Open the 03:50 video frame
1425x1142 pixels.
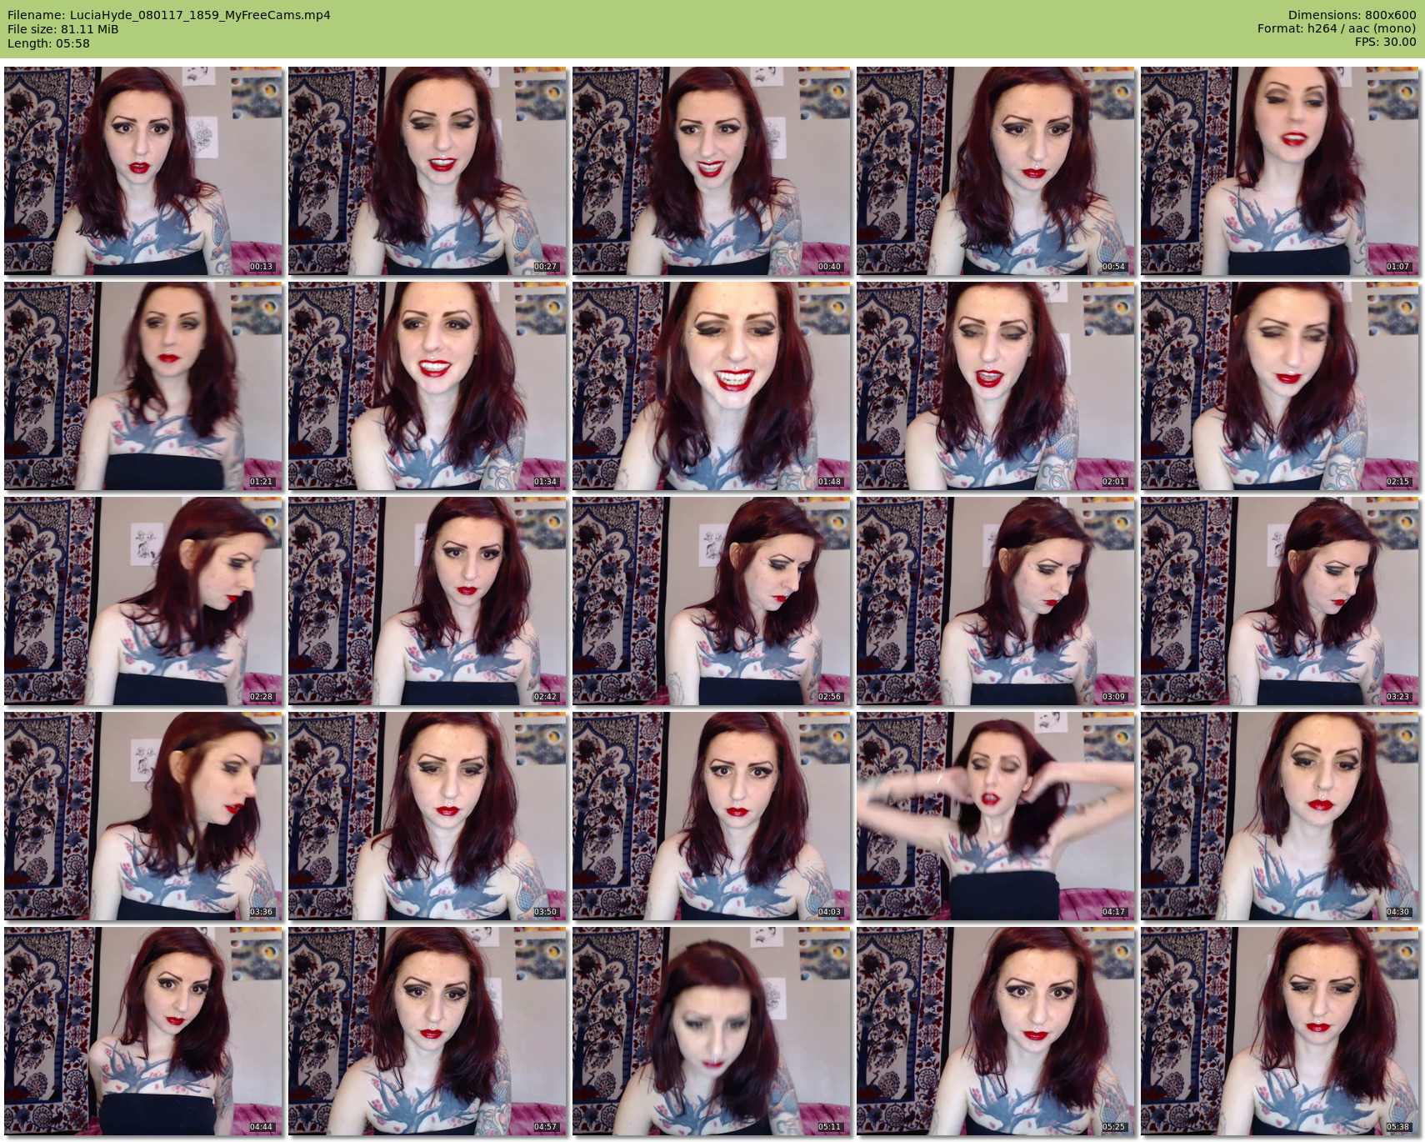[x=427, y=816]
